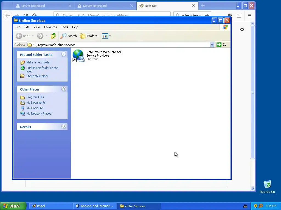
Task: Go to My Network Places link
Action: 39,113
